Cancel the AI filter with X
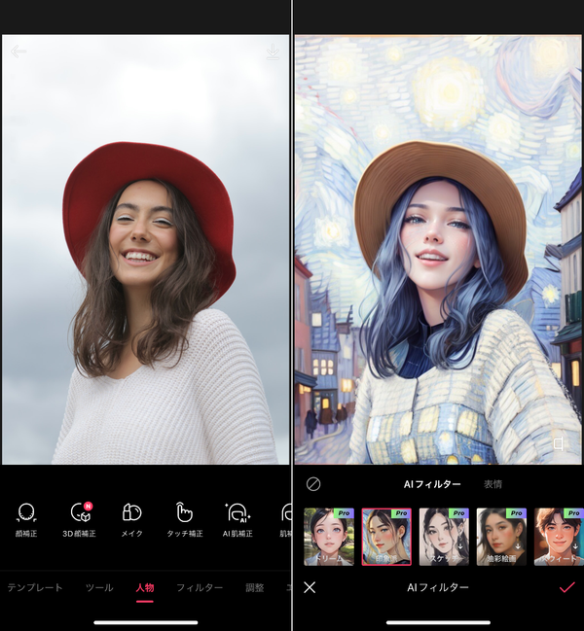Viewport: 584px width, 631px height. [x=310, y=587]
